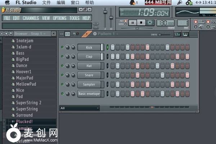
Task: Adjust the main pitch slider
Action: point(111,18)
